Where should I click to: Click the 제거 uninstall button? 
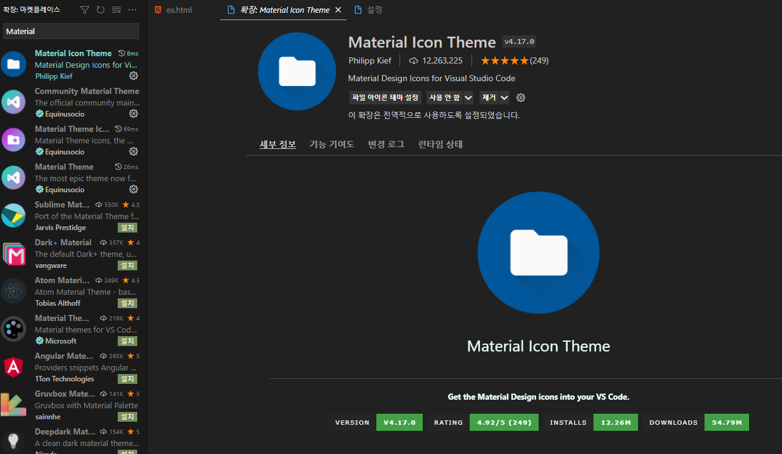489,98
